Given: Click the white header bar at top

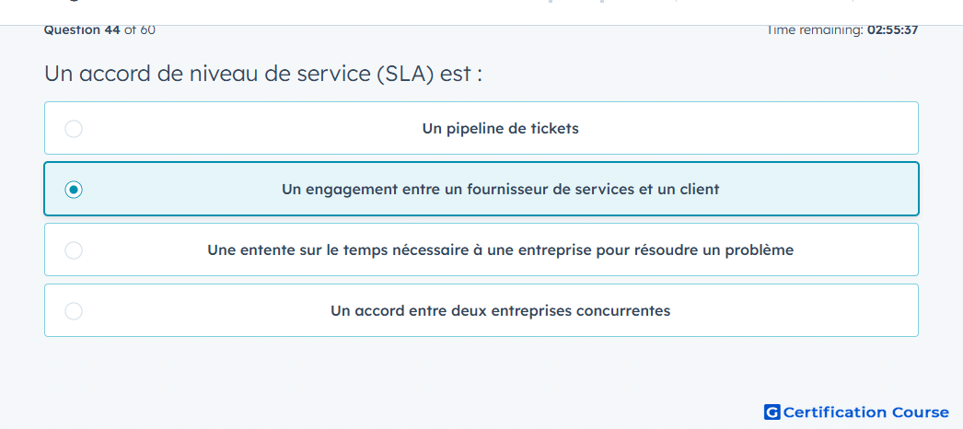Looking at the screenshot, I should point(481,12).
